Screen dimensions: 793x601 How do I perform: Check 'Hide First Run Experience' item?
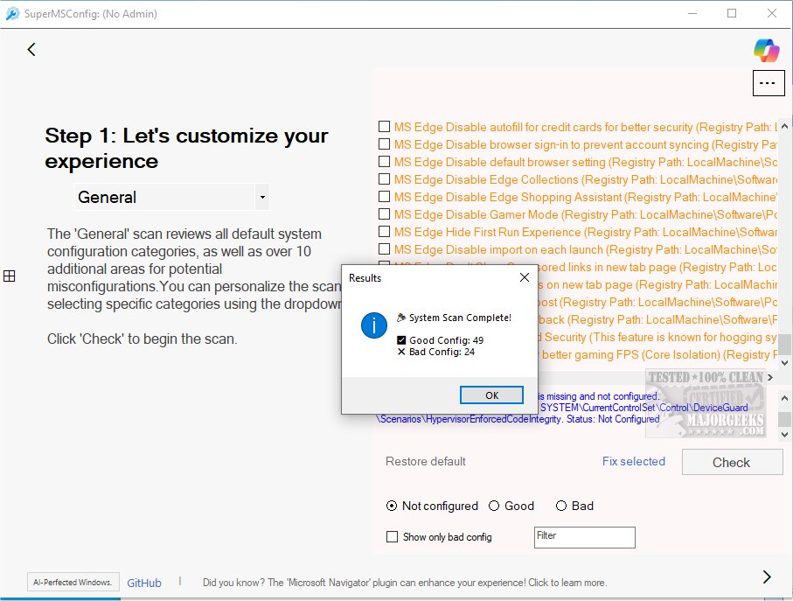[x=385, y=232]
